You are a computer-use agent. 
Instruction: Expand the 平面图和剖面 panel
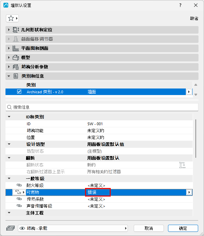9,48
